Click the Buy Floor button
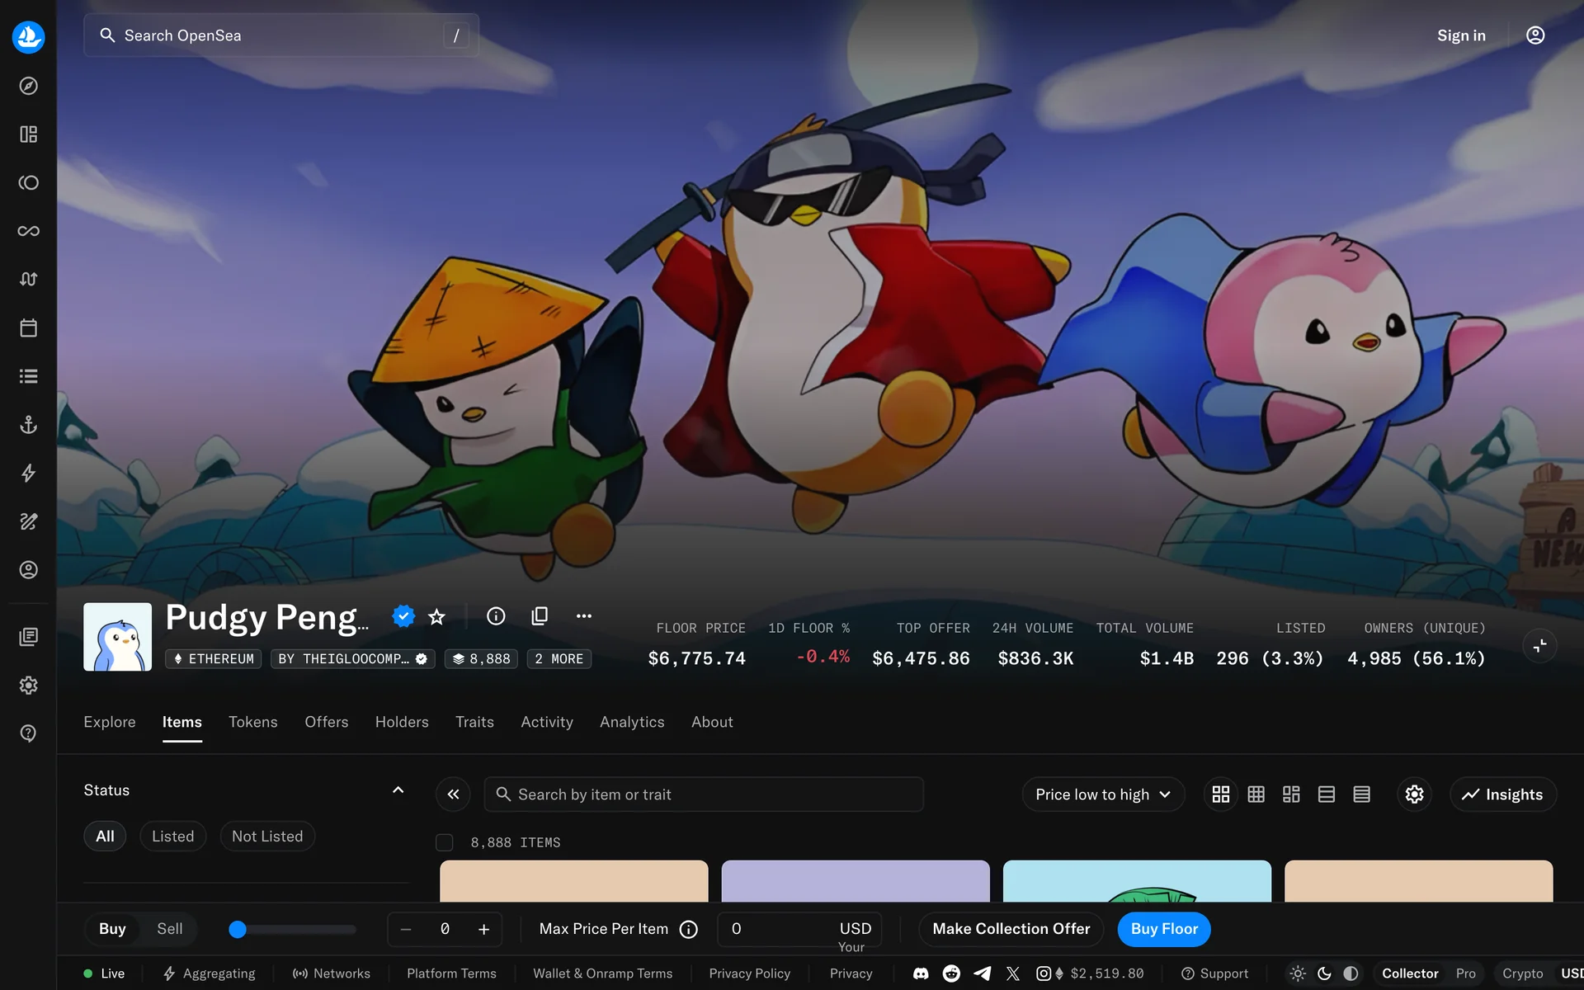Viewport: 1584px width, 990px height. click(1164, 929)
